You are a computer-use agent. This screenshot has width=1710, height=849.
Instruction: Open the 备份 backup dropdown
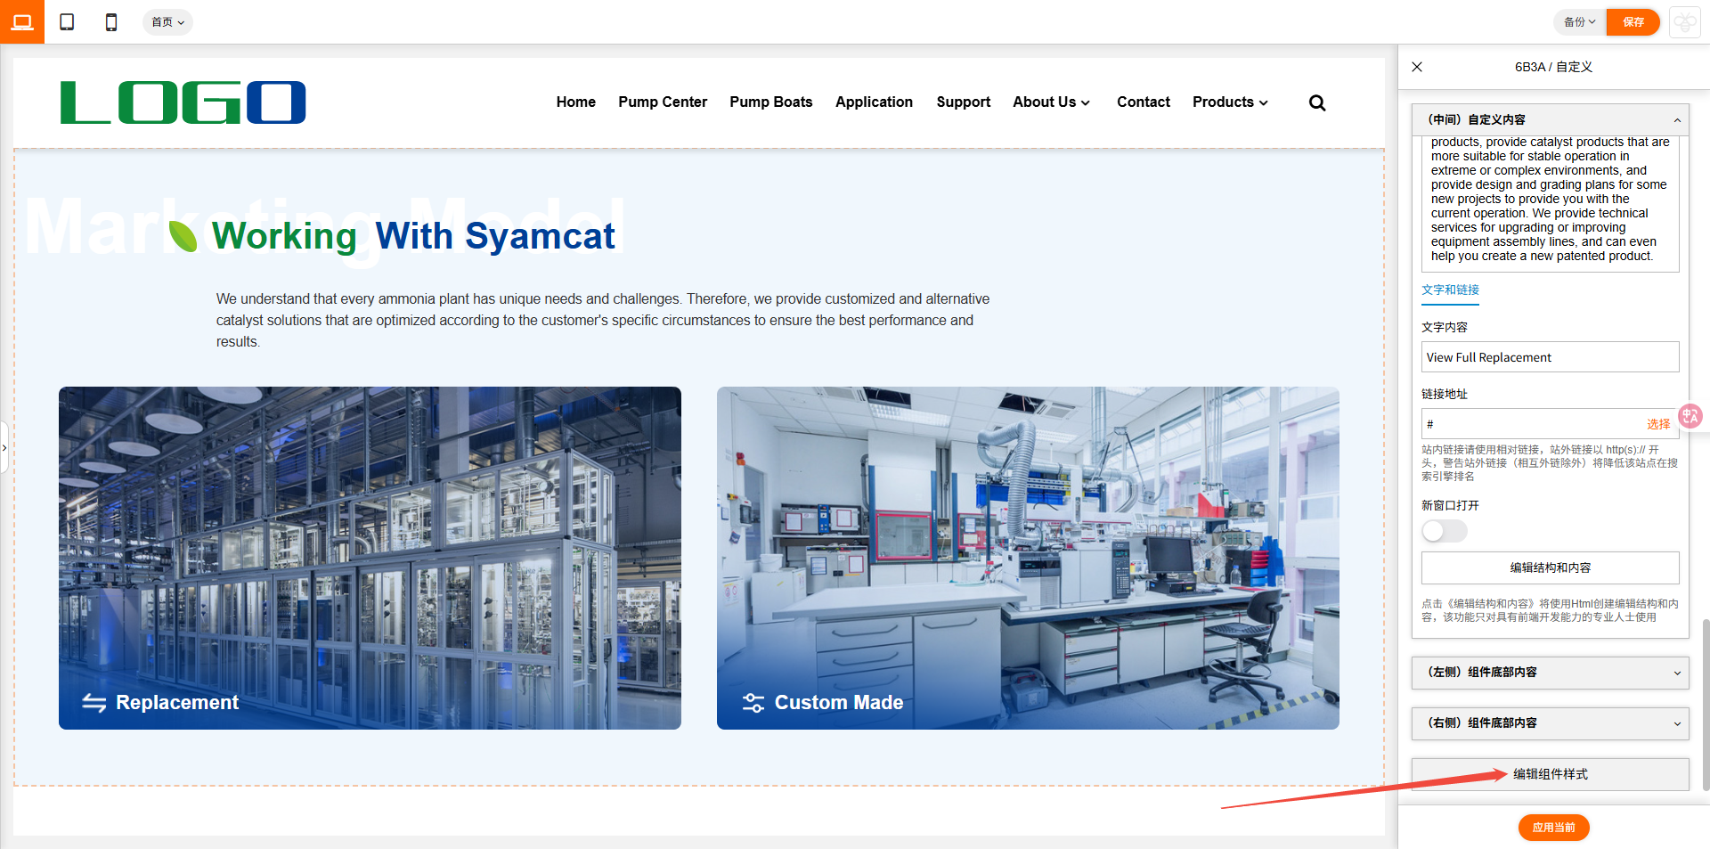(1580, 22)
